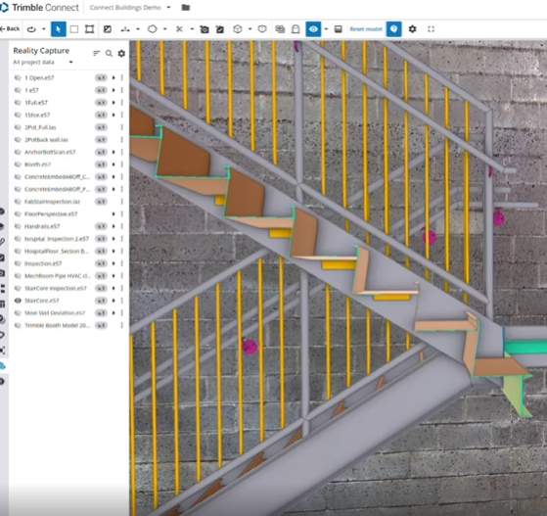Open more options menu for FabStairInspection.laz

tap(121, 202)
